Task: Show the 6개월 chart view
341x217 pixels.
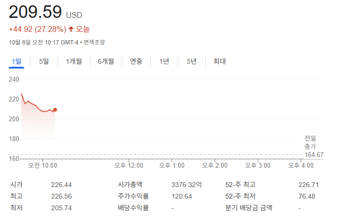Action: click(x=106, y=61)
